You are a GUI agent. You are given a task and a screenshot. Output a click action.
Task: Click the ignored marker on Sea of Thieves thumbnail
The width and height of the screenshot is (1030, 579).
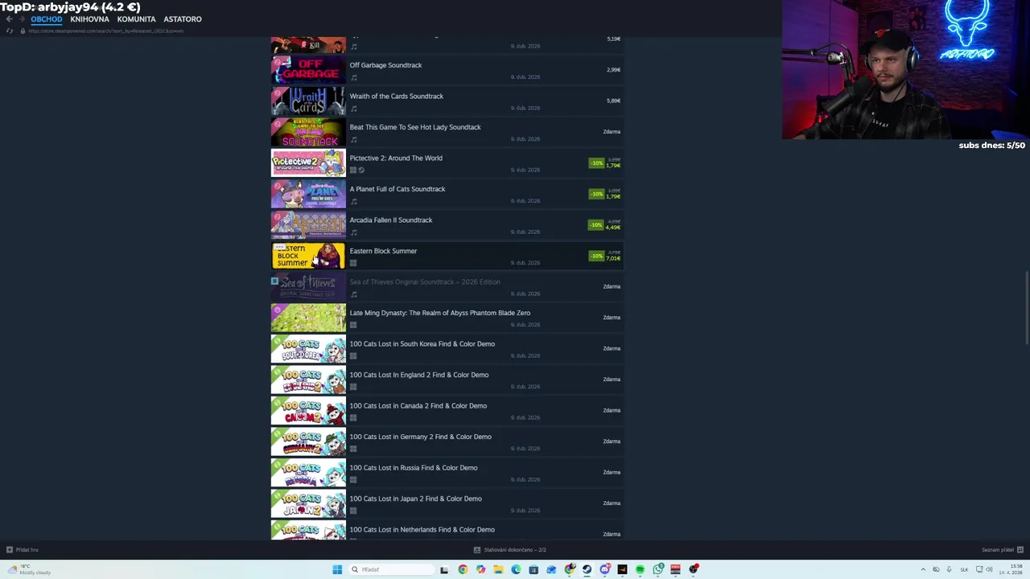click(274, 281)
